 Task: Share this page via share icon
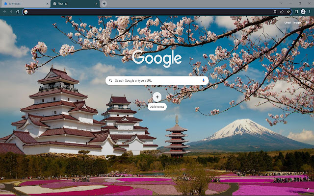pos(282,12)
